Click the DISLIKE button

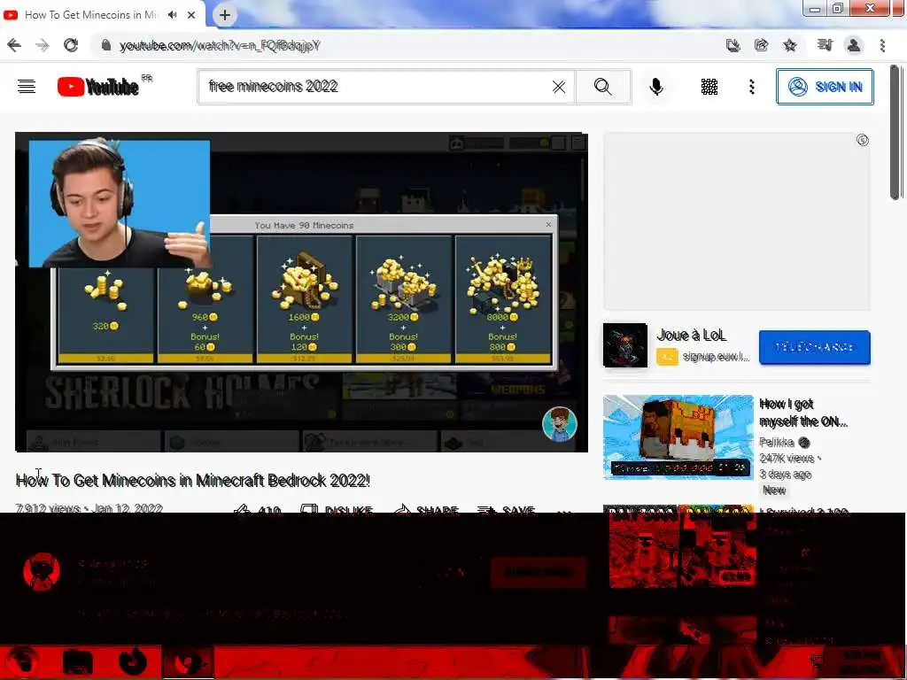pyautogui.click(x=337, y=511)
